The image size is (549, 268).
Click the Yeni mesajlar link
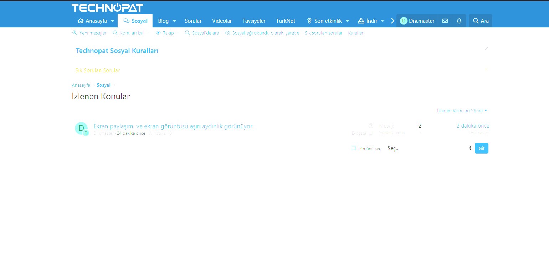89,33
